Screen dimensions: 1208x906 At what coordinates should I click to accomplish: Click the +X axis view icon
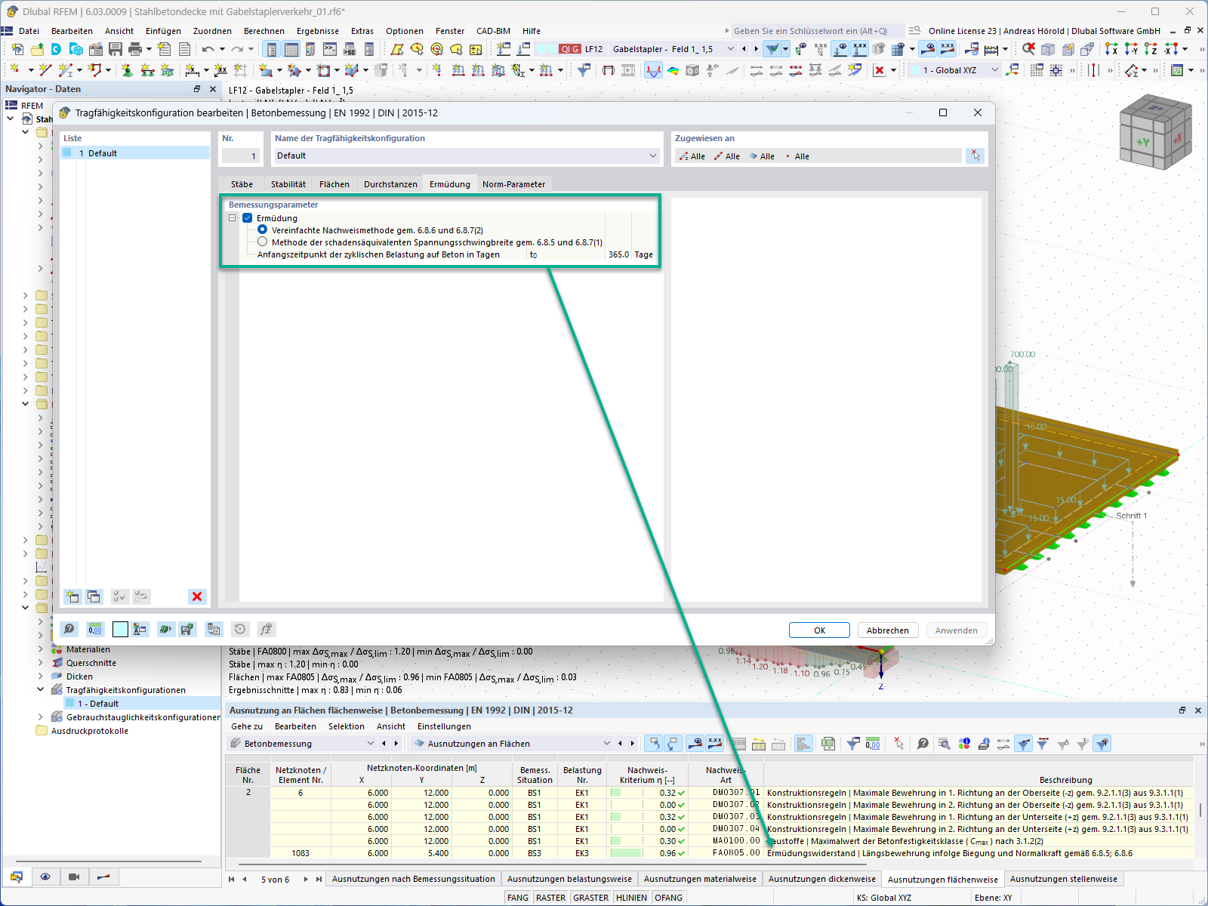coord(1111,49)
